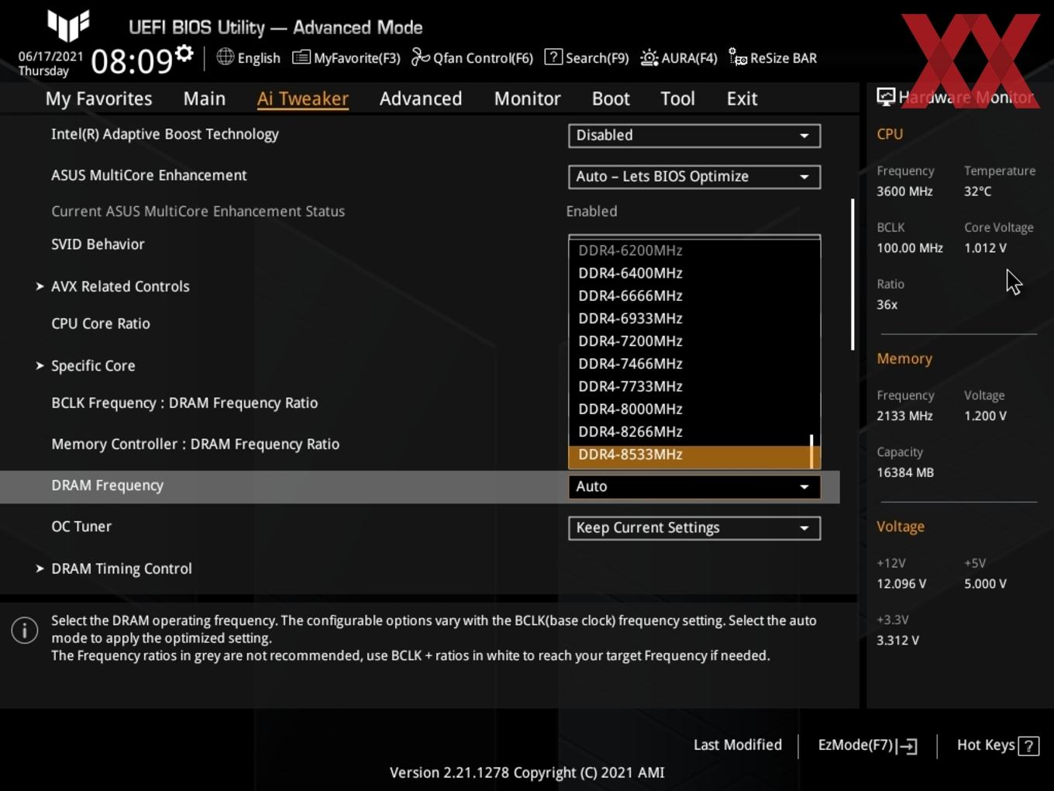Click Current ASUS MultiCore Enhancement Status row
The image size is (1054, 791).
[198, 211]
